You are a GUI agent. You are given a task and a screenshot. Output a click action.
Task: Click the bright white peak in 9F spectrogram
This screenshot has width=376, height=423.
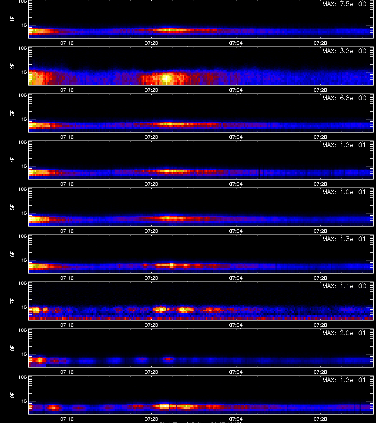click(x=164, y=406)
